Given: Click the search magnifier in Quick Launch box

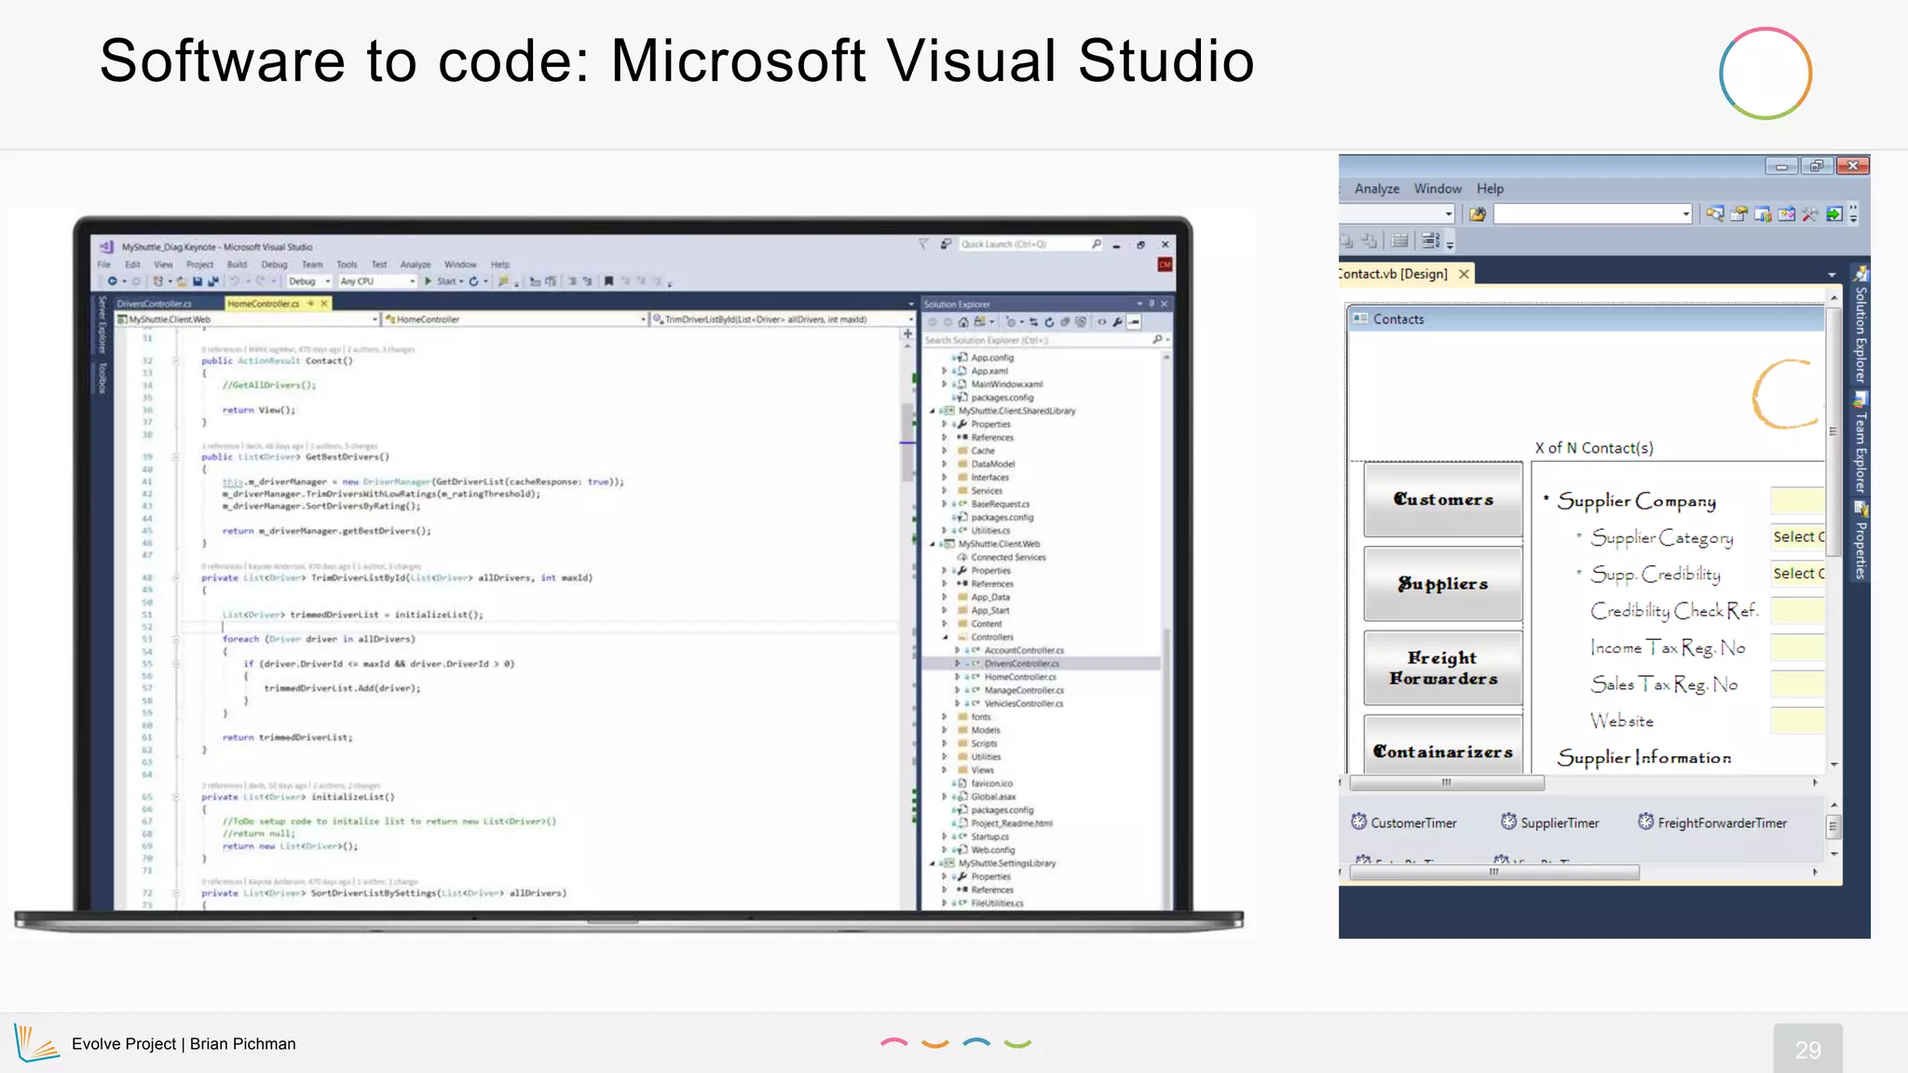Looking at the screenshot, I should click(1097, 244).
